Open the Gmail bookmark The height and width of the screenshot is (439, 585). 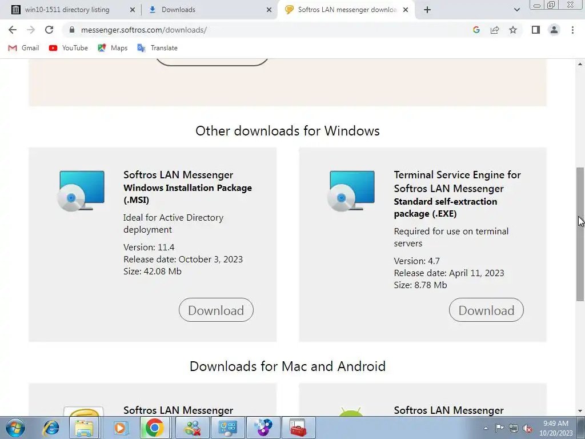[23, 48]
